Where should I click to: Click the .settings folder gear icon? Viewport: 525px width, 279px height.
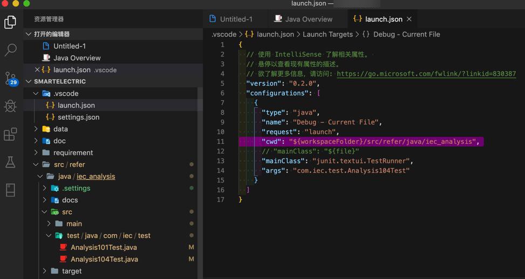coord(55,189)
